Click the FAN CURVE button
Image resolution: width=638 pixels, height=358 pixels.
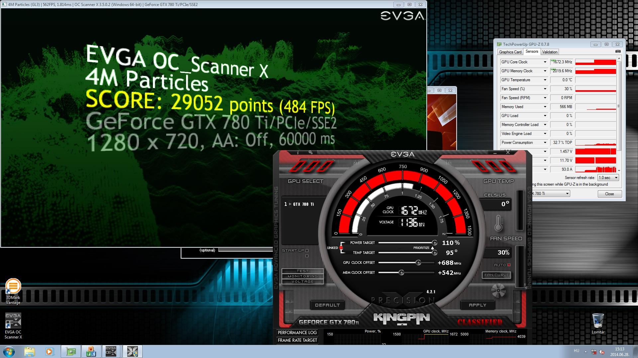coord(496,275)
